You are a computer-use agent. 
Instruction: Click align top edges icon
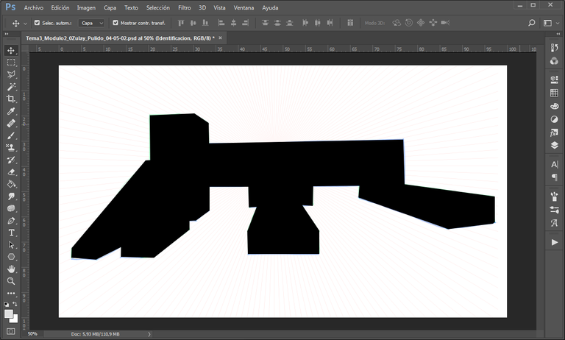point(181,23)
